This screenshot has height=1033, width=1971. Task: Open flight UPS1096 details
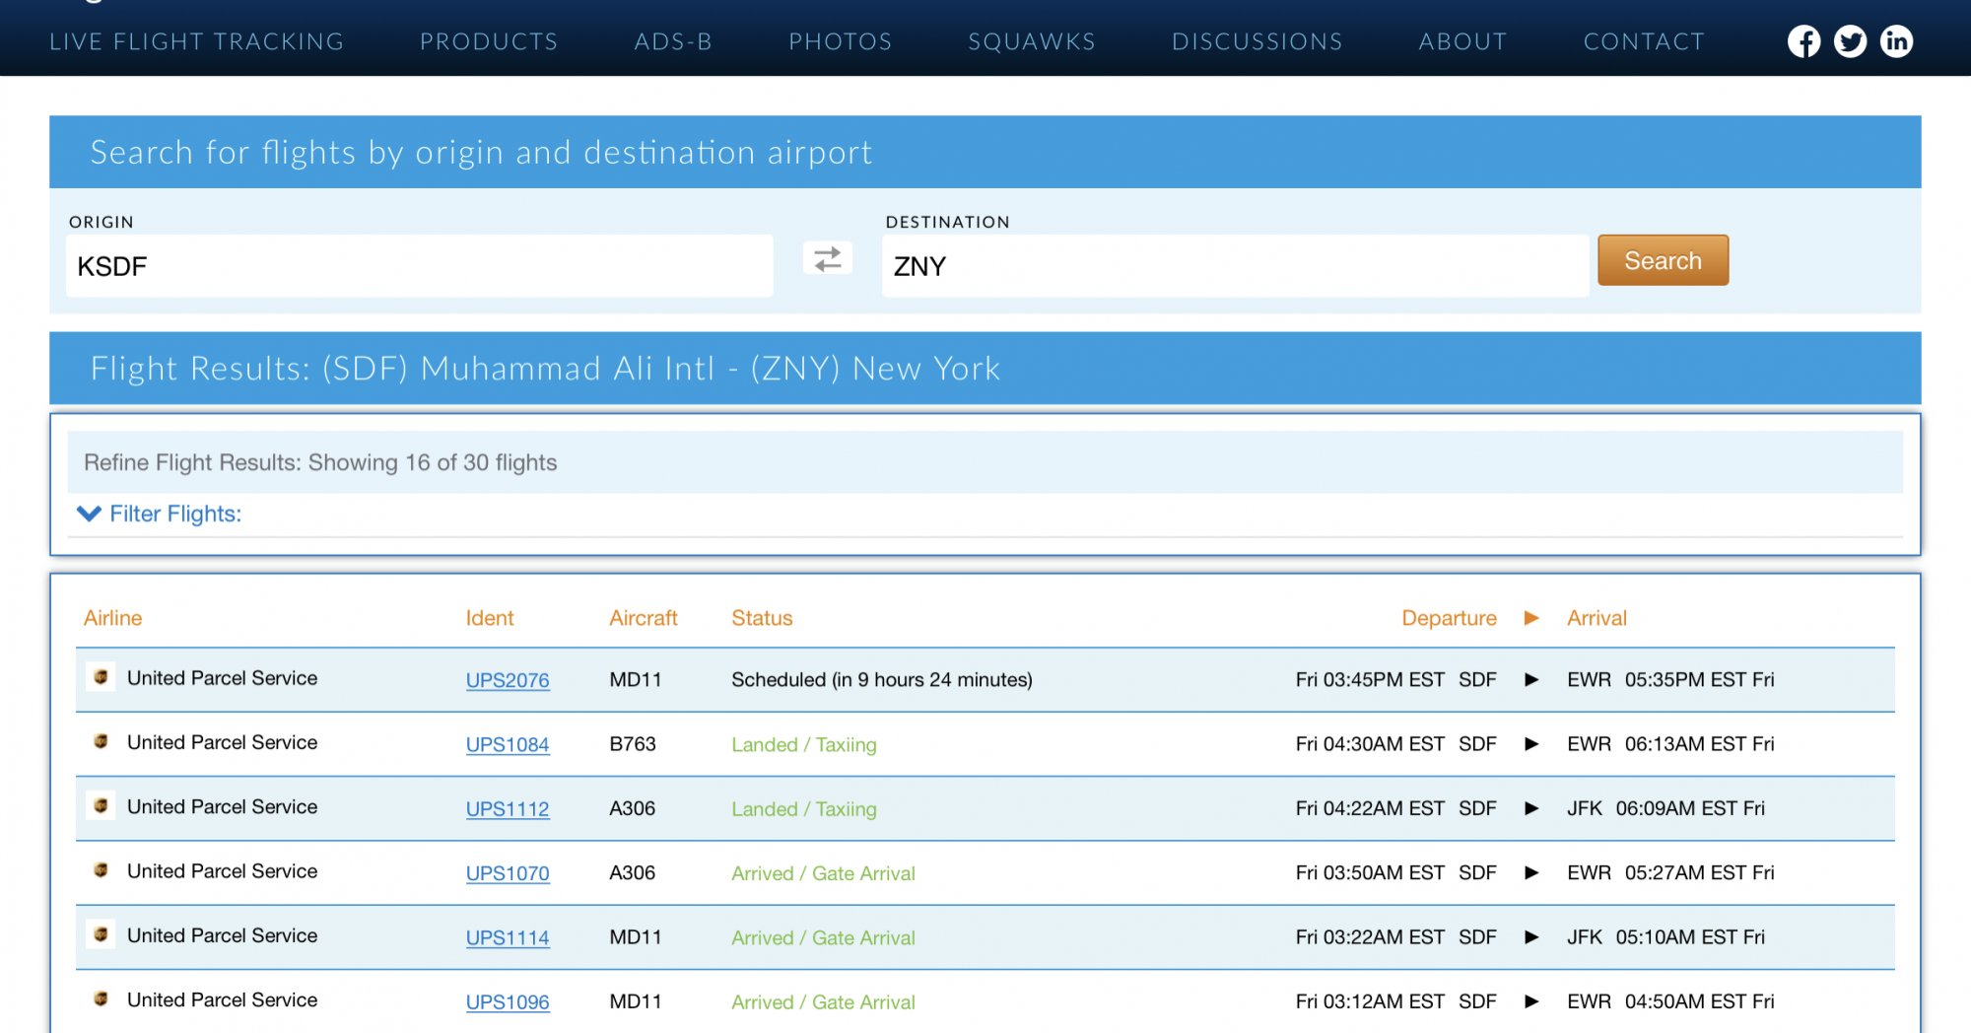[508, 1001]
